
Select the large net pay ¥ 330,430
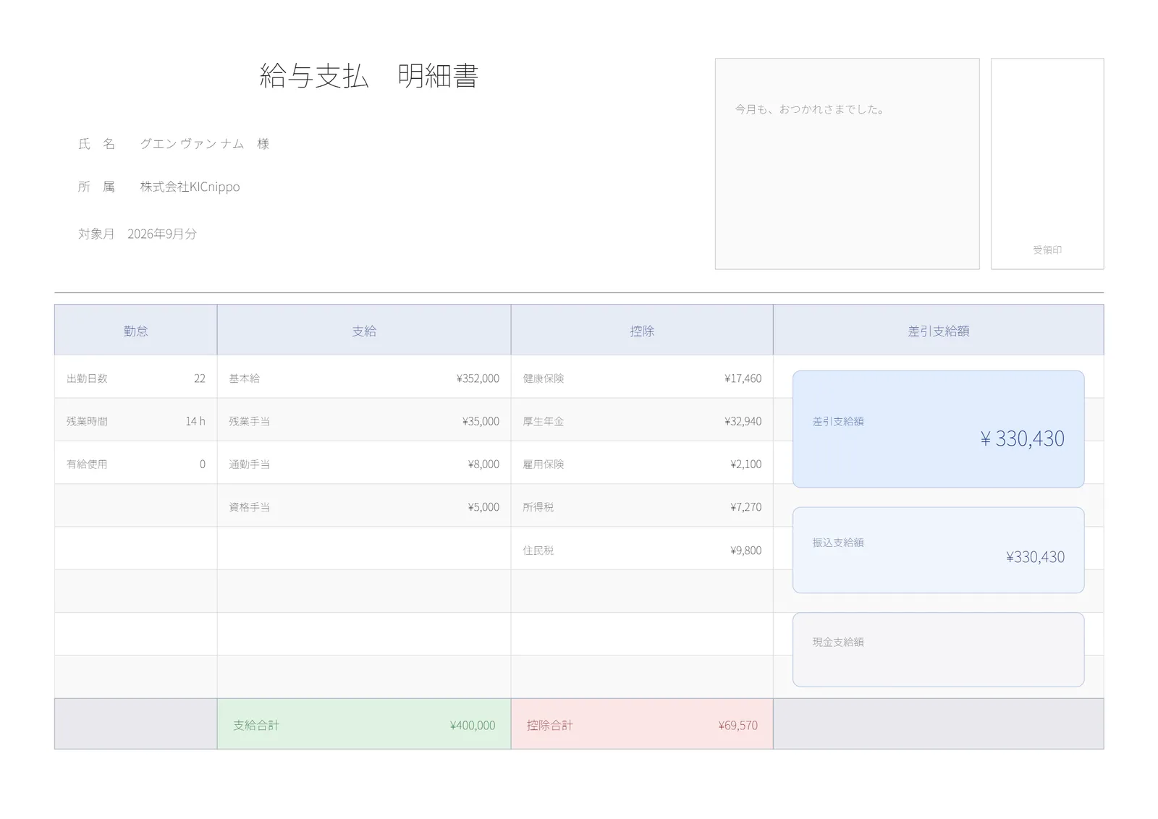click(1022, 438)
